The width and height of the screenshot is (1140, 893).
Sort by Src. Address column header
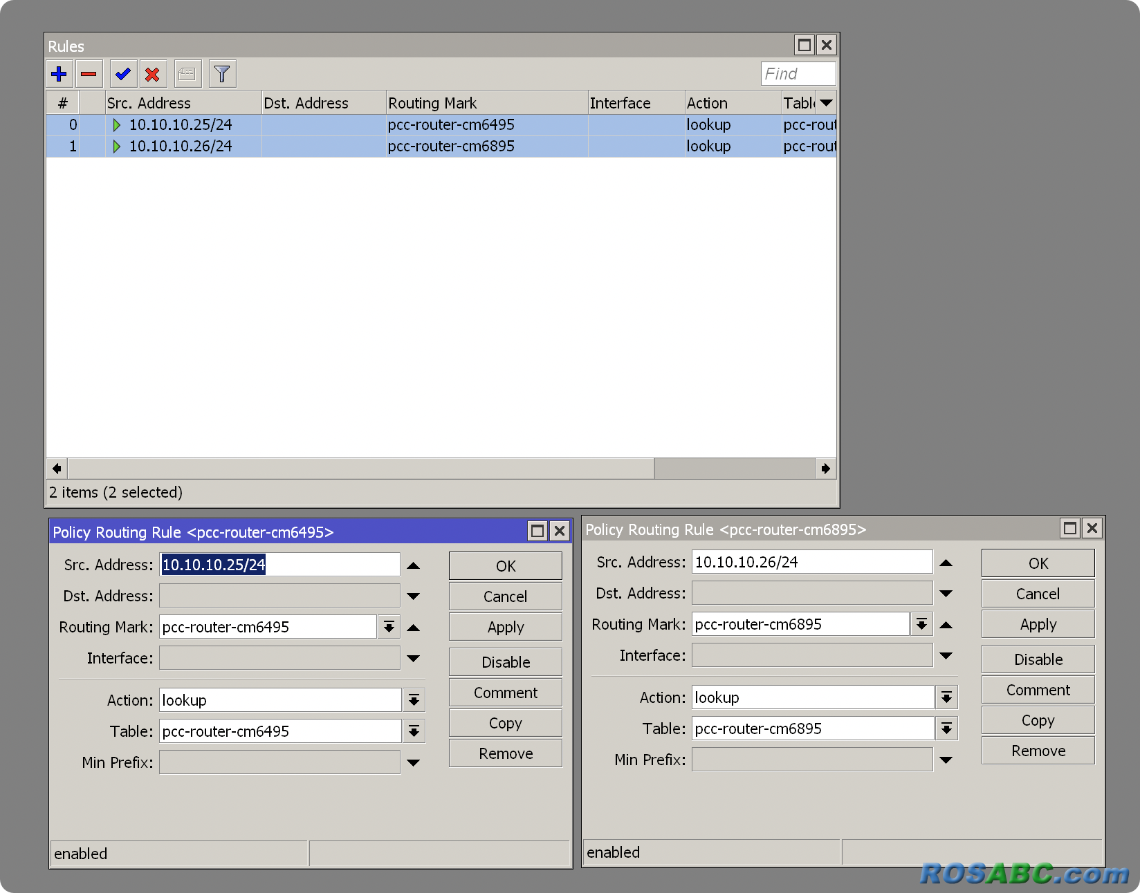tap(183, 103)
